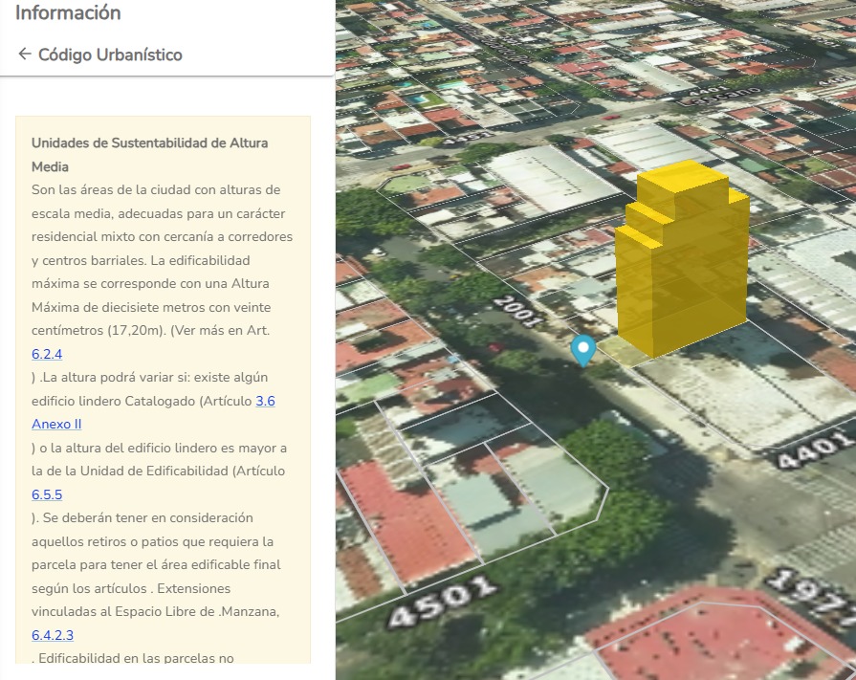
Task: Click the text '(17,20m)' in description
Action: point(137,331)
